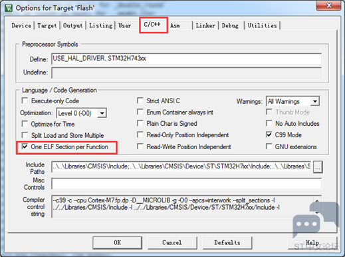This screenshot has width=345, height=257.
Task: Open the Debug tab
Action: click(230, 25)
